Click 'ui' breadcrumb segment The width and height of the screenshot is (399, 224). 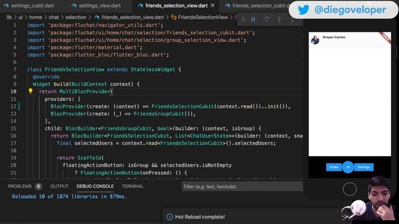(x=21, y=17)
